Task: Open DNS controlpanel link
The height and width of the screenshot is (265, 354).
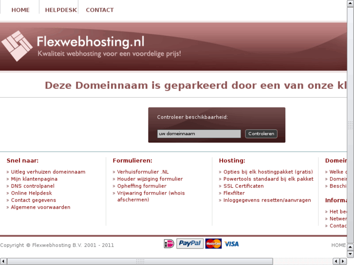Action: 33,186
